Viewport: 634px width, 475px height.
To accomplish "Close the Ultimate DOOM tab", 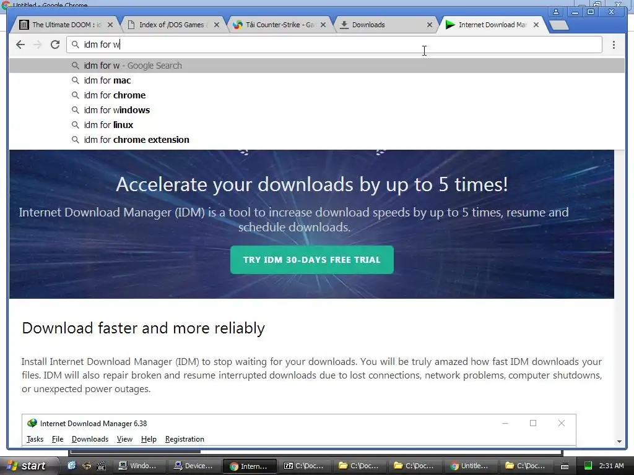I will [110, 25].
